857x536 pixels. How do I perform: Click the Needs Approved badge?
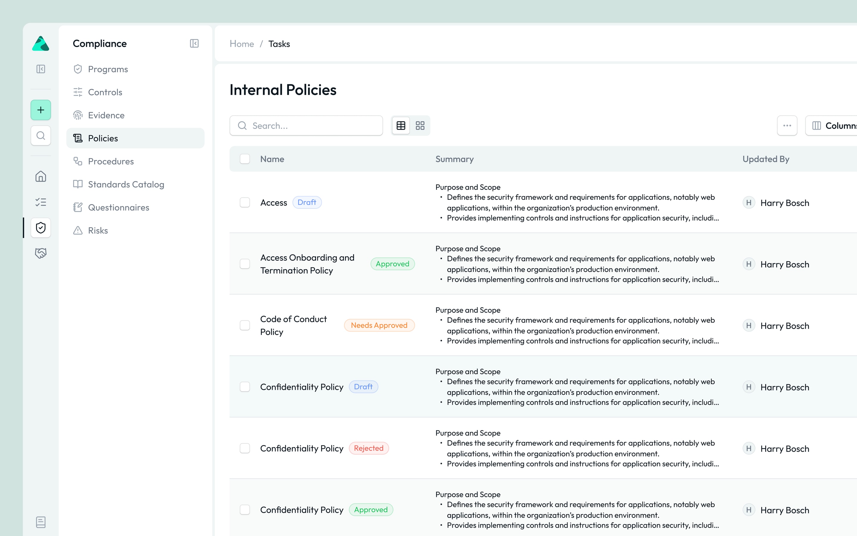[379, 325]
